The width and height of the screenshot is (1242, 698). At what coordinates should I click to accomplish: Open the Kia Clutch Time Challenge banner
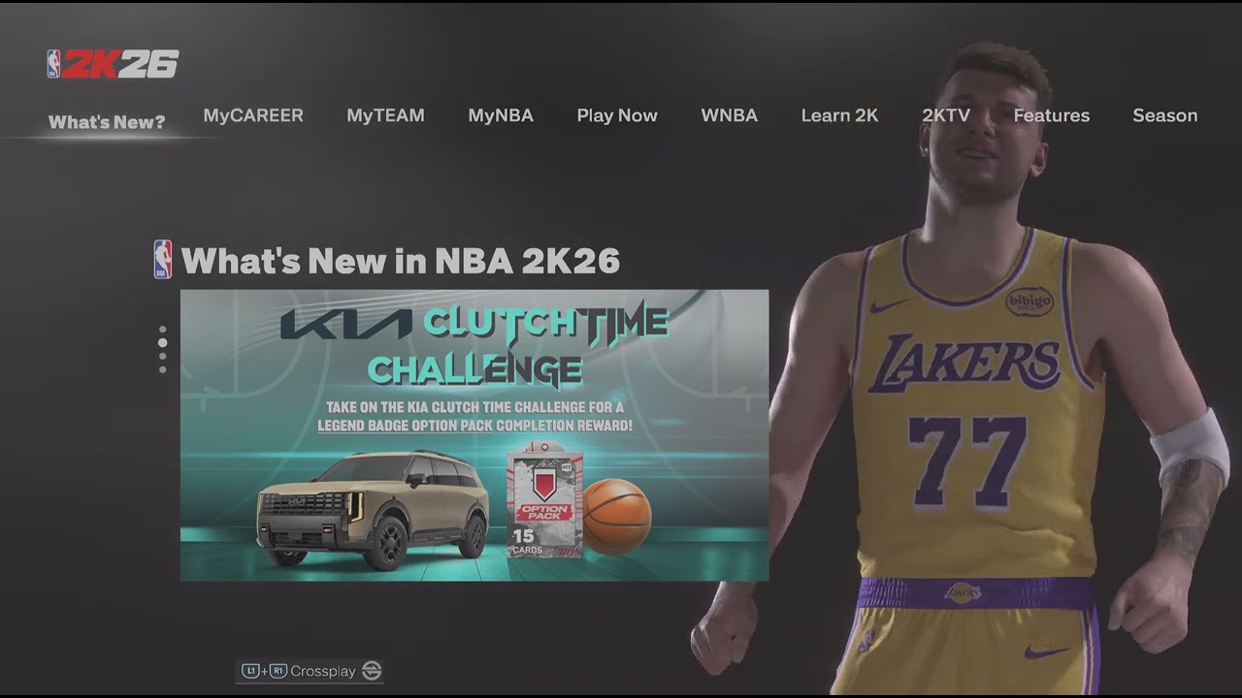click(474, 435)
